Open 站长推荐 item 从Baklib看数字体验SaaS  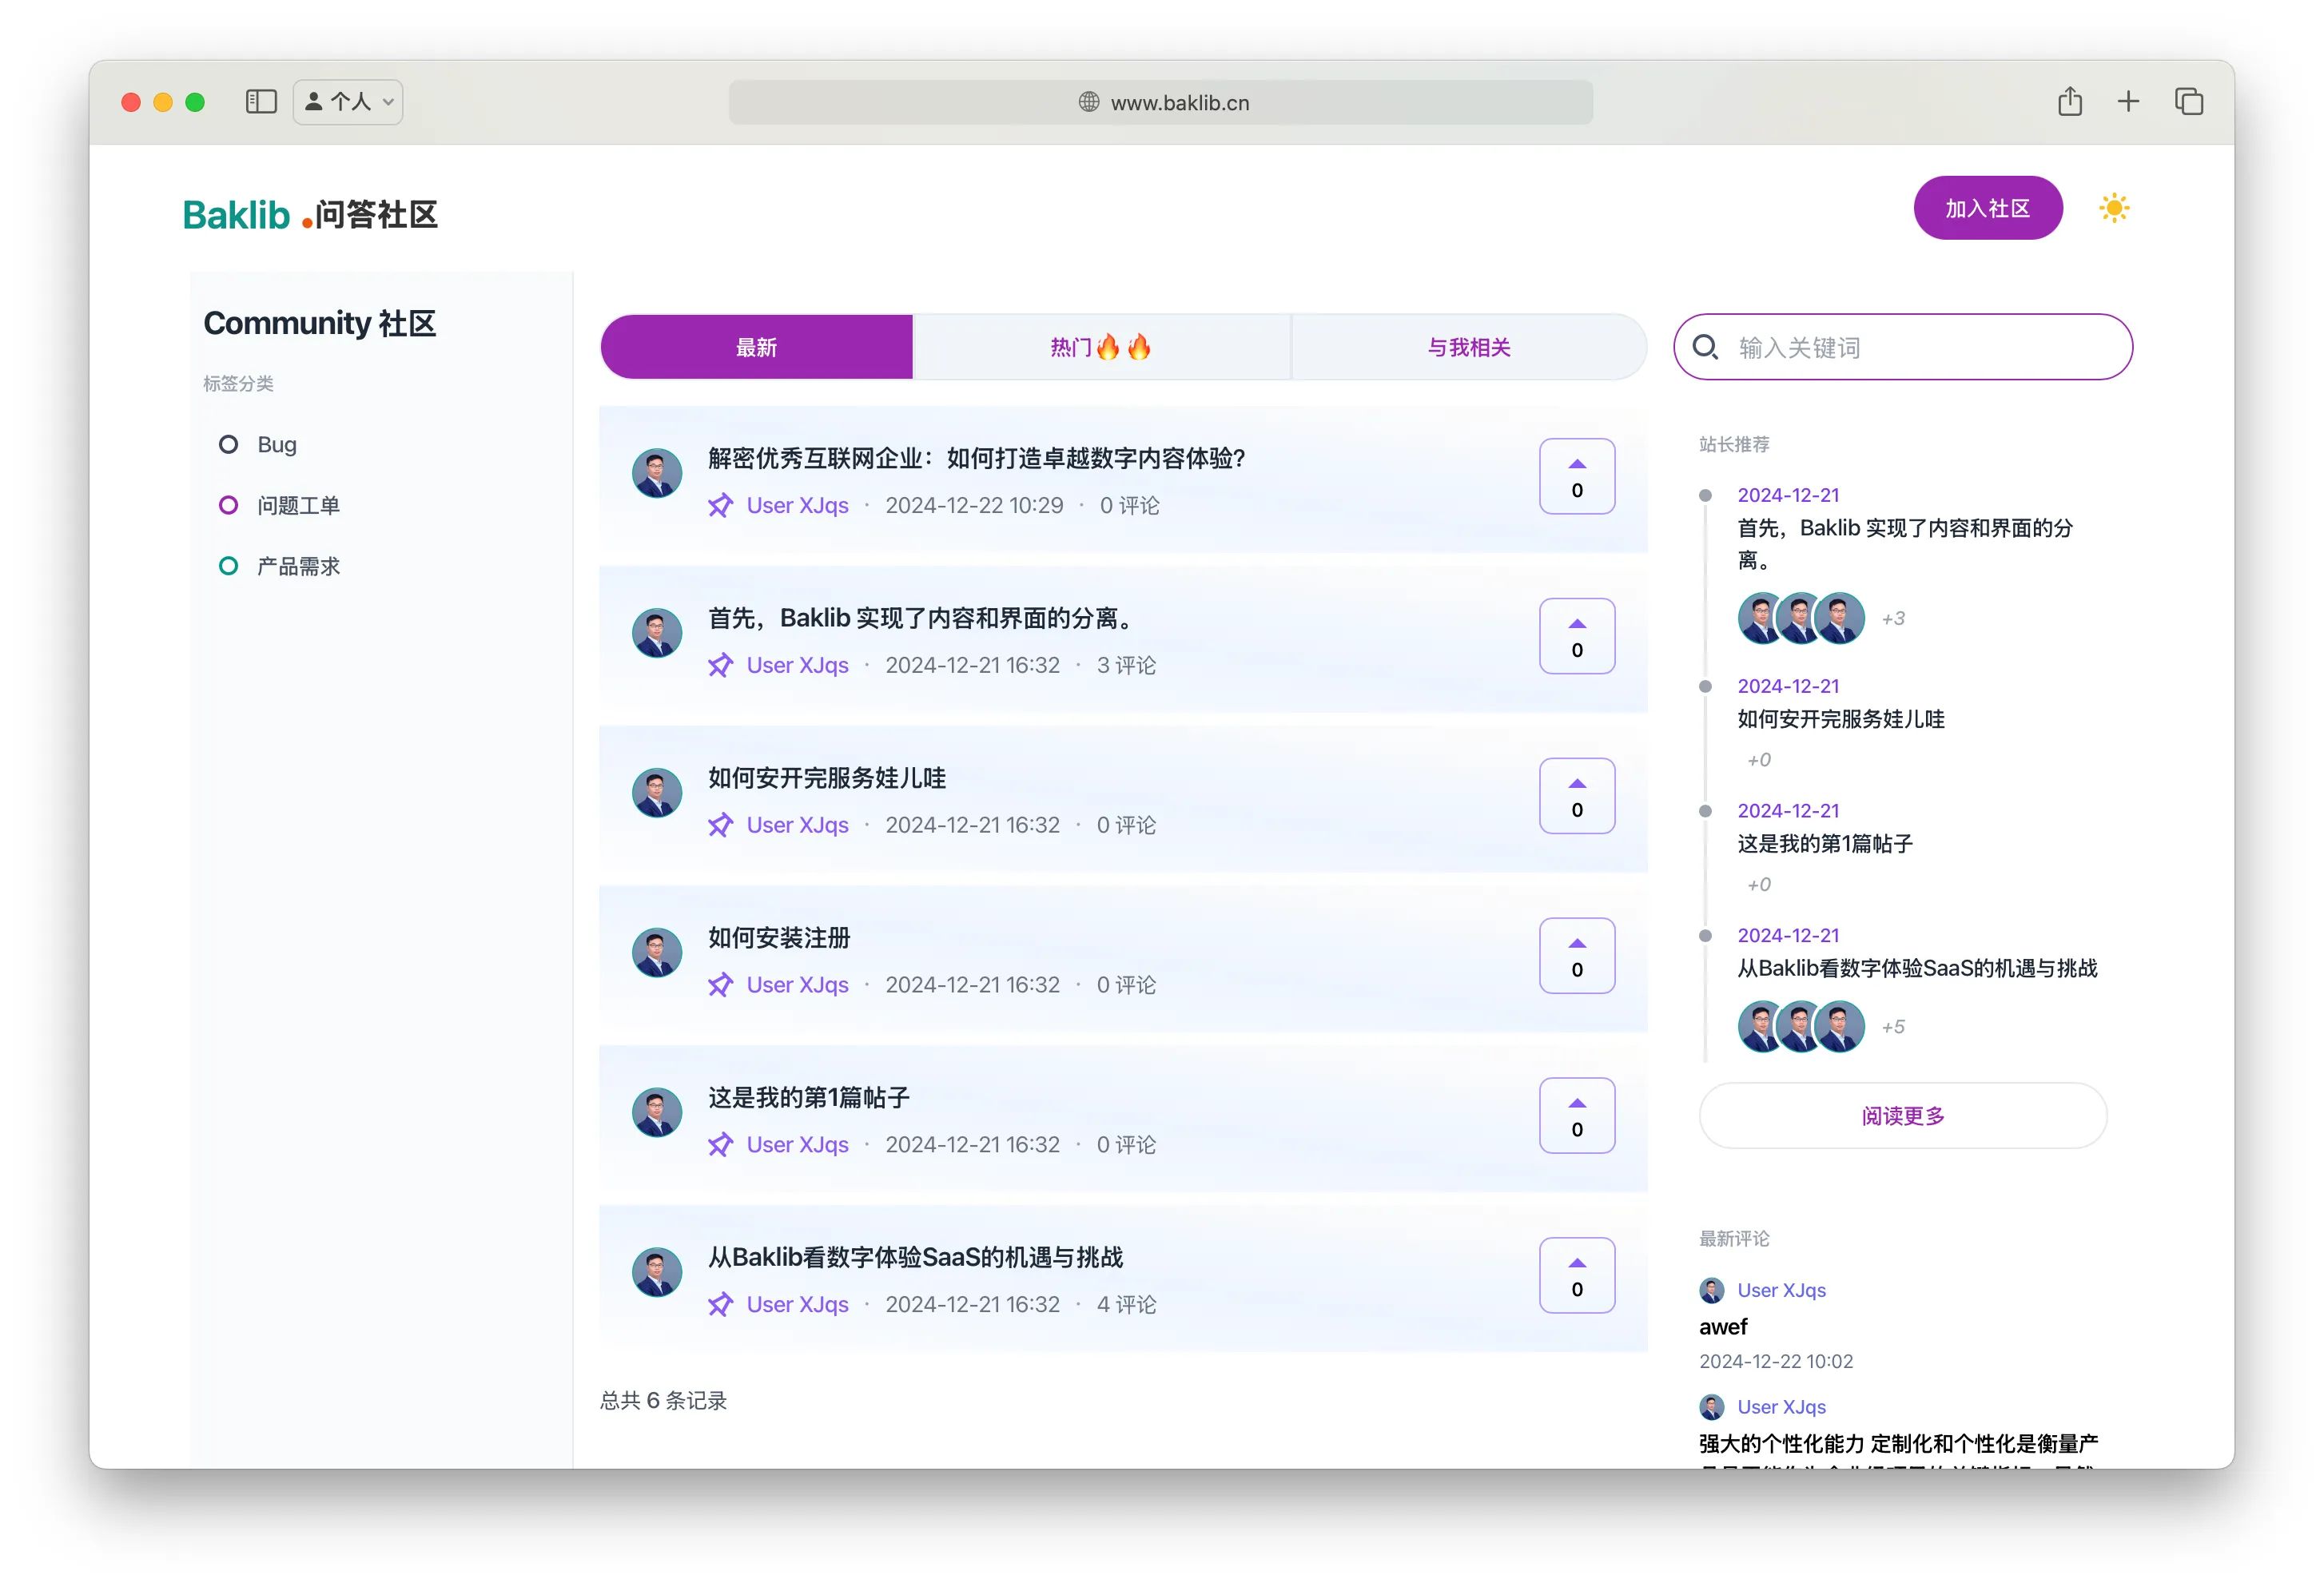[x=1917, y=968]
